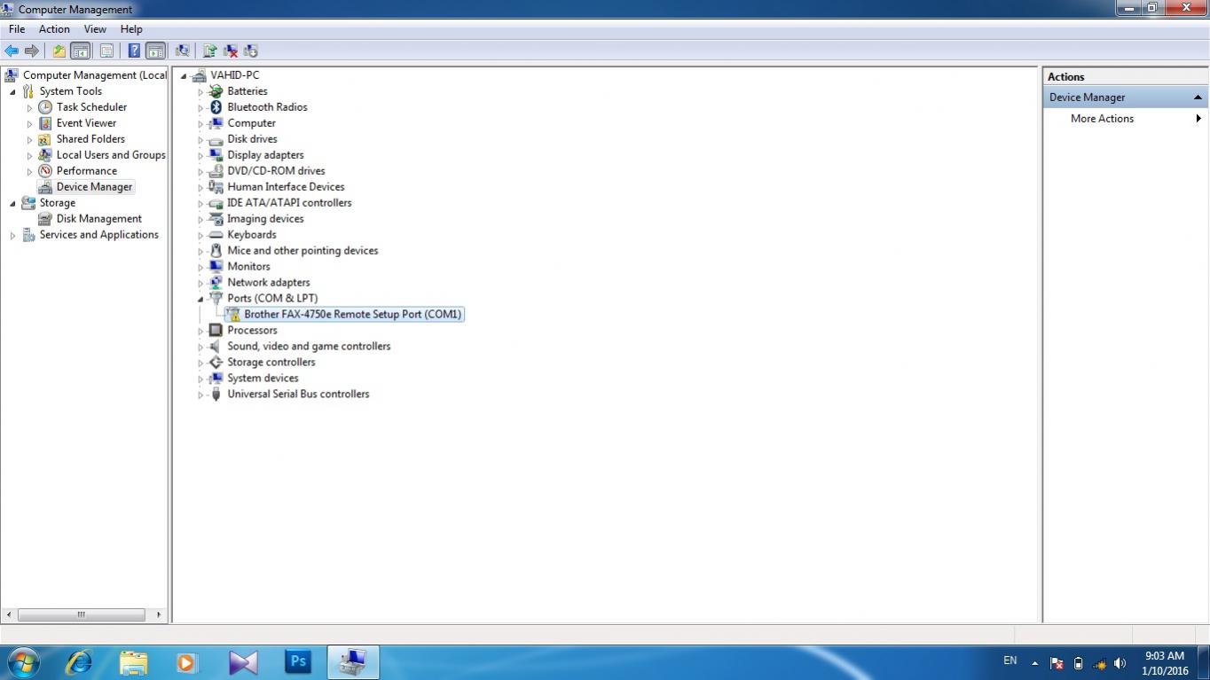The width and height of the screenshot is (1210, 680).
Task: Select Disk Management in the console tree
Action: [x=98, y=219]
